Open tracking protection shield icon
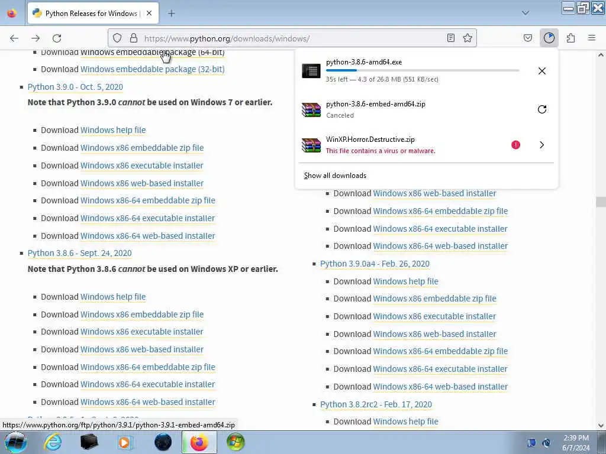Screen dimensions: 606x454 coord(117,38)
